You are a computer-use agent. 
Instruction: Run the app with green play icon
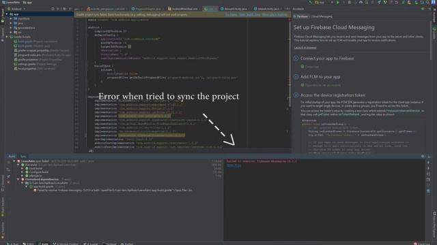tap(337, 2)
